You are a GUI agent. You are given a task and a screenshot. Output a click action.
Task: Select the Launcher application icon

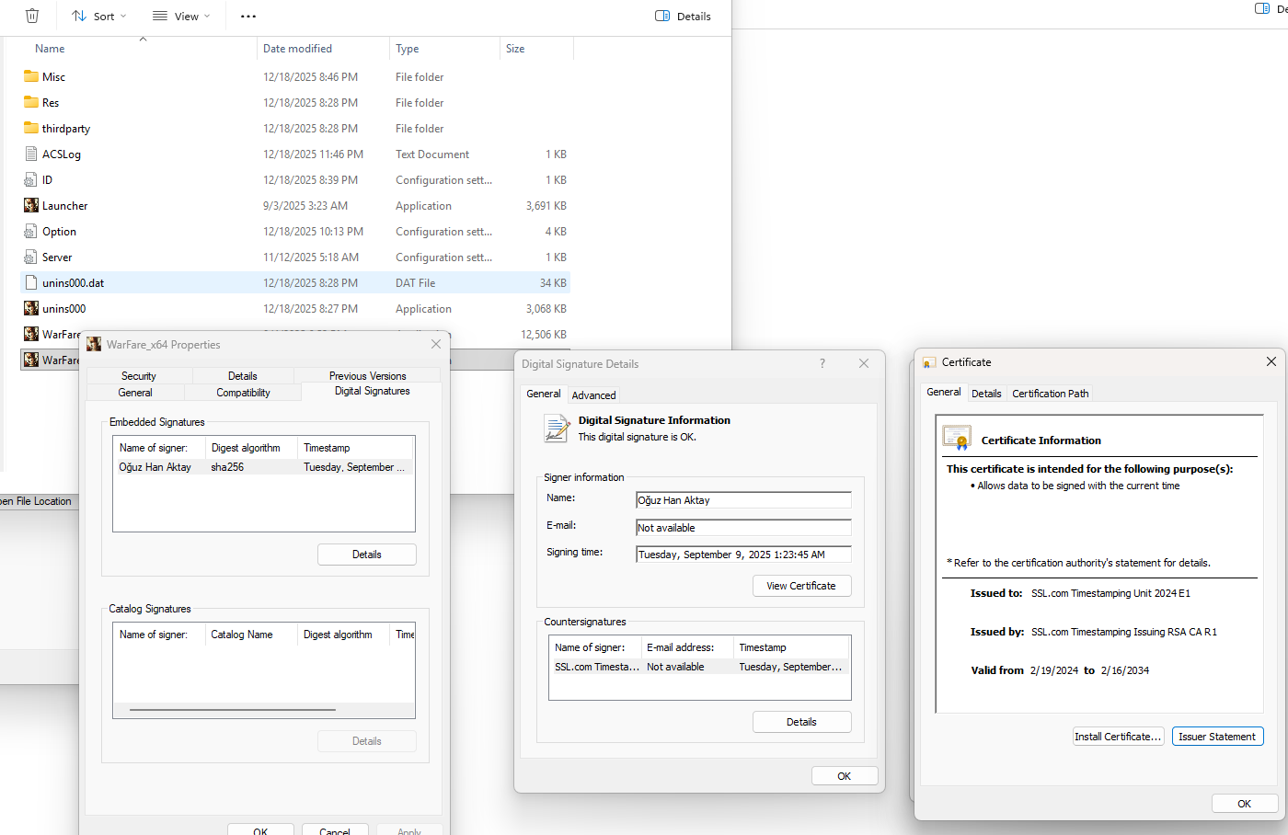31,205
